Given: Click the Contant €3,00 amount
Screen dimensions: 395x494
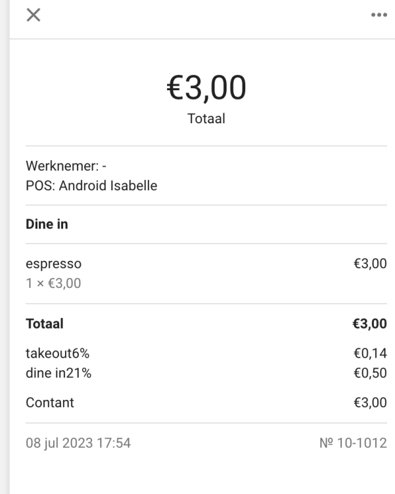Looking at the screenshot, I should coord(370,402).
